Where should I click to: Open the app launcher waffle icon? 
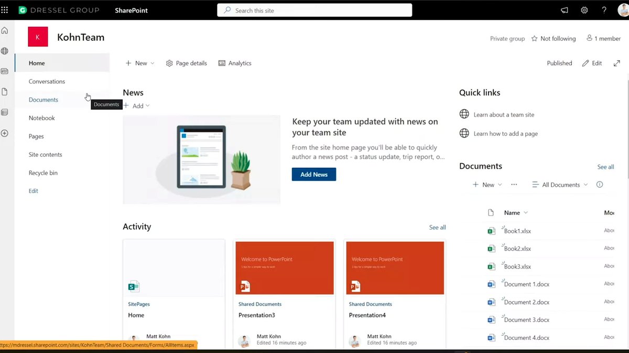(x=5, y=10)
